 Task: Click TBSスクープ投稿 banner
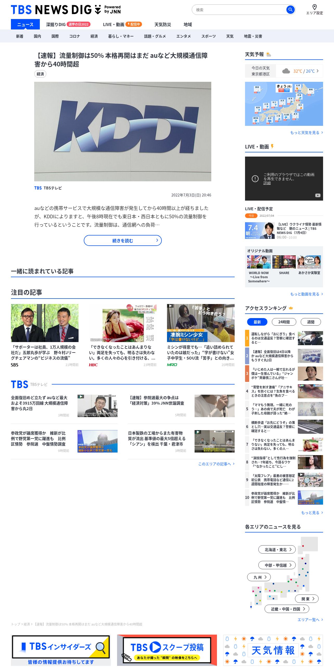click(x=167, y=650)
